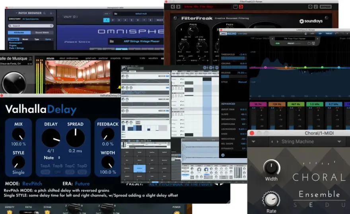Toggle TapB switch in ValhallaDelay
This screenshot has height=214, width=350.
pyautogui.click(x=58, y=172)
